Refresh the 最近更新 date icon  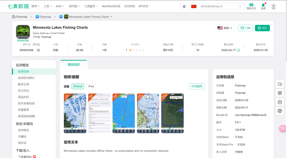click(238, 50)
